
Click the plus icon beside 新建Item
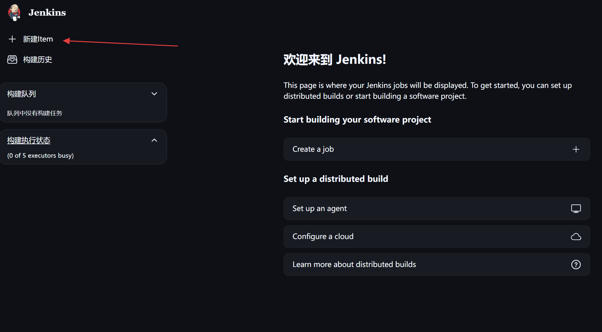point(12,39)
